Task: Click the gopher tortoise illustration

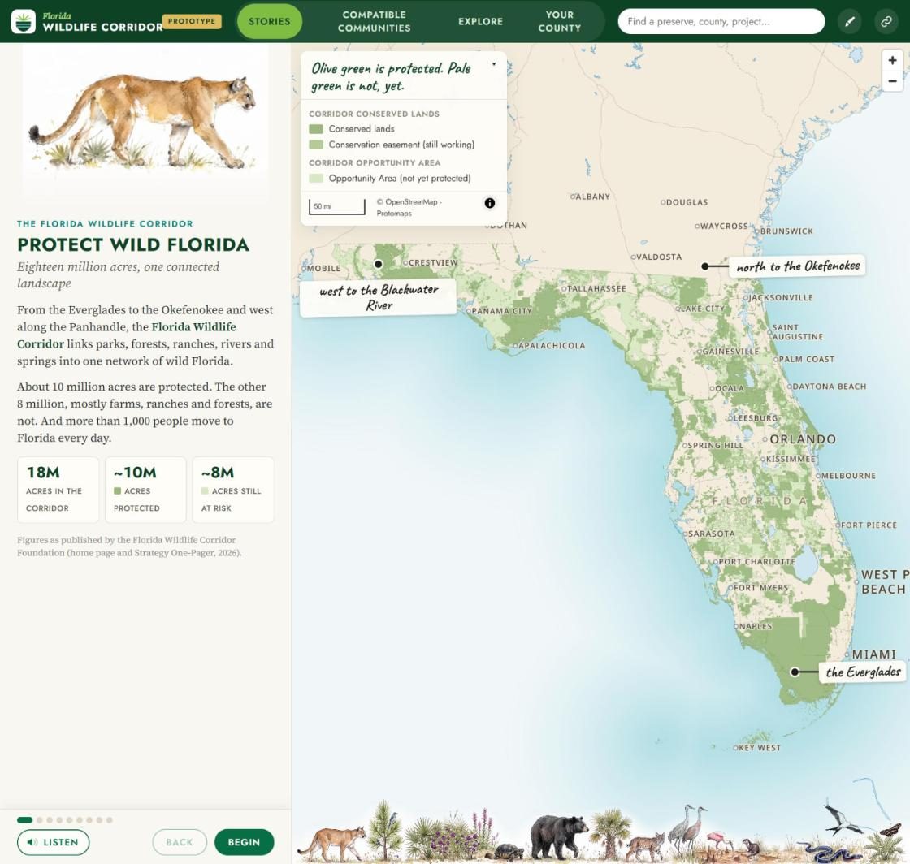Action: click(509, 851)
